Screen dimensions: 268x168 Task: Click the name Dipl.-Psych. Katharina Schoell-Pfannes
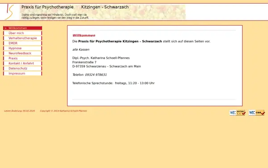point(101,58)
